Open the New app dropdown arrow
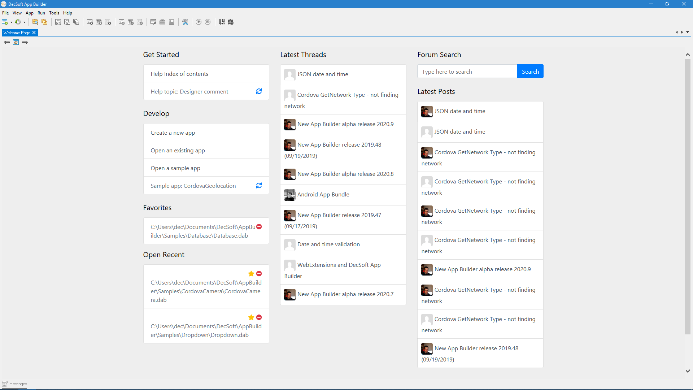The width and height of the screenshot is (693, 390). (11, 22)
